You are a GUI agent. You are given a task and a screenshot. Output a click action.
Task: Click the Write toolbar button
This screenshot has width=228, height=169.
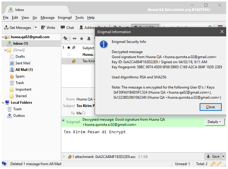pos(48,27)
